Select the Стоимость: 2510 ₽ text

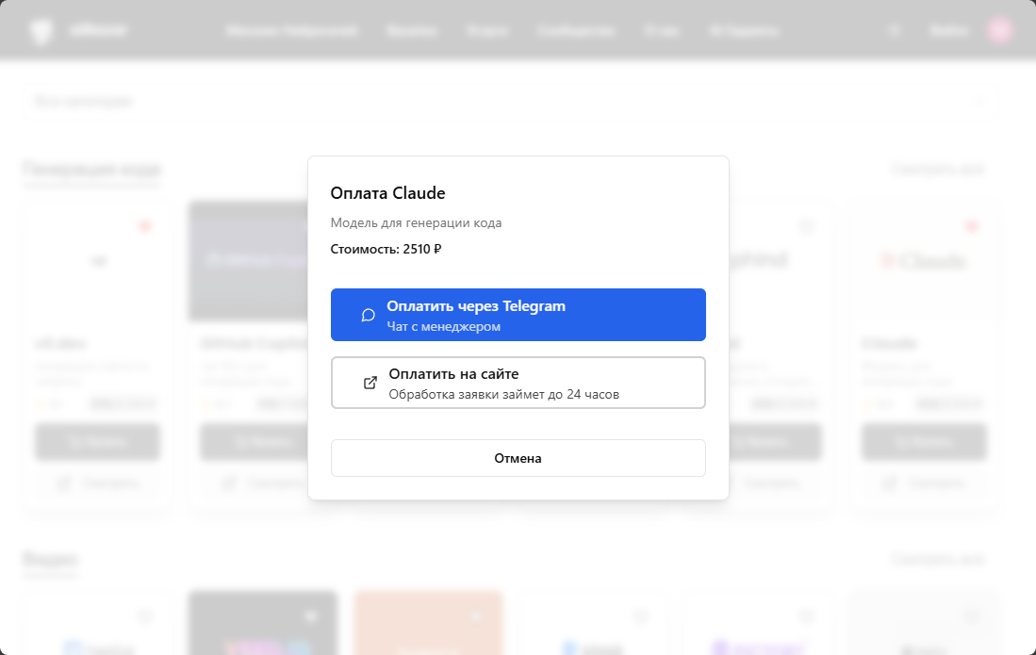(386, 249)
